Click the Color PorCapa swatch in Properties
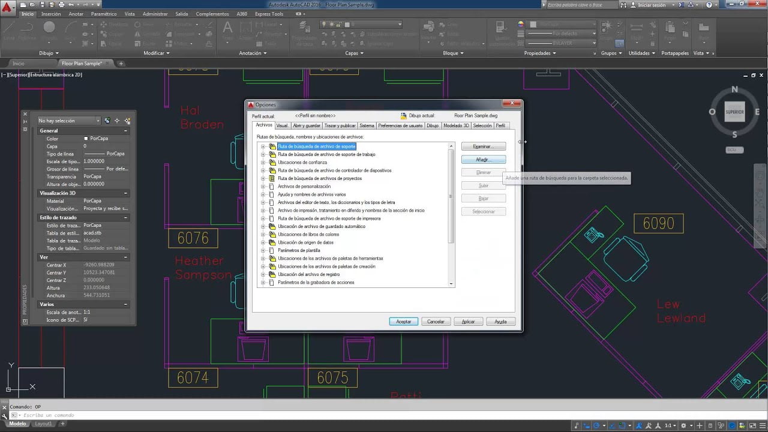This screenshot has height=432, width=768. [x=86, y=139]
